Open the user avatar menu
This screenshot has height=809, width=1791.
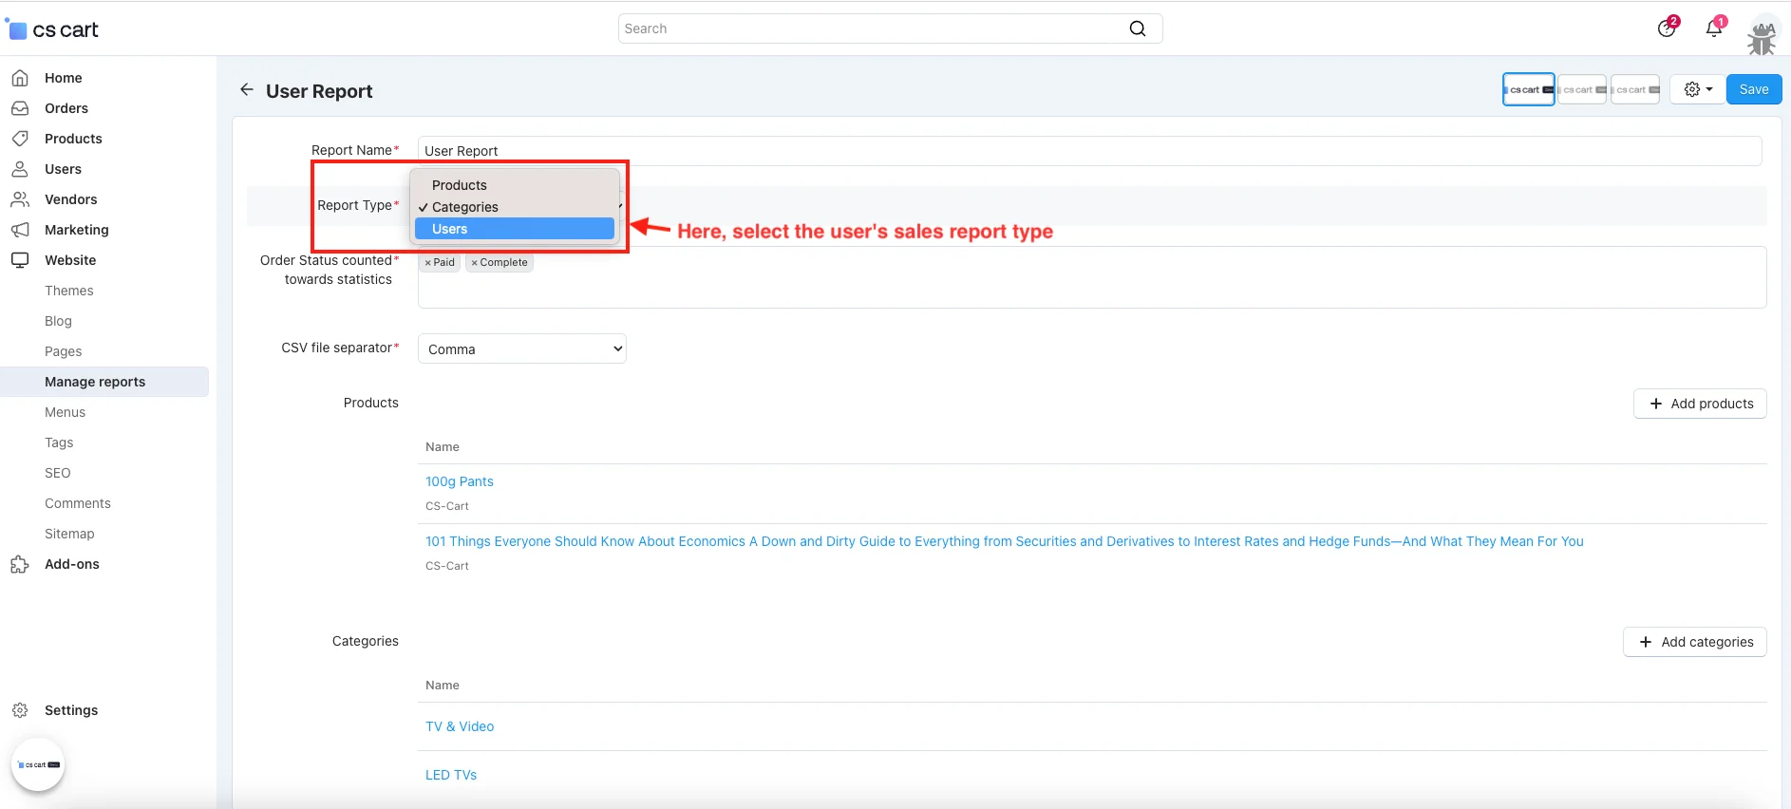point(1763,35)
